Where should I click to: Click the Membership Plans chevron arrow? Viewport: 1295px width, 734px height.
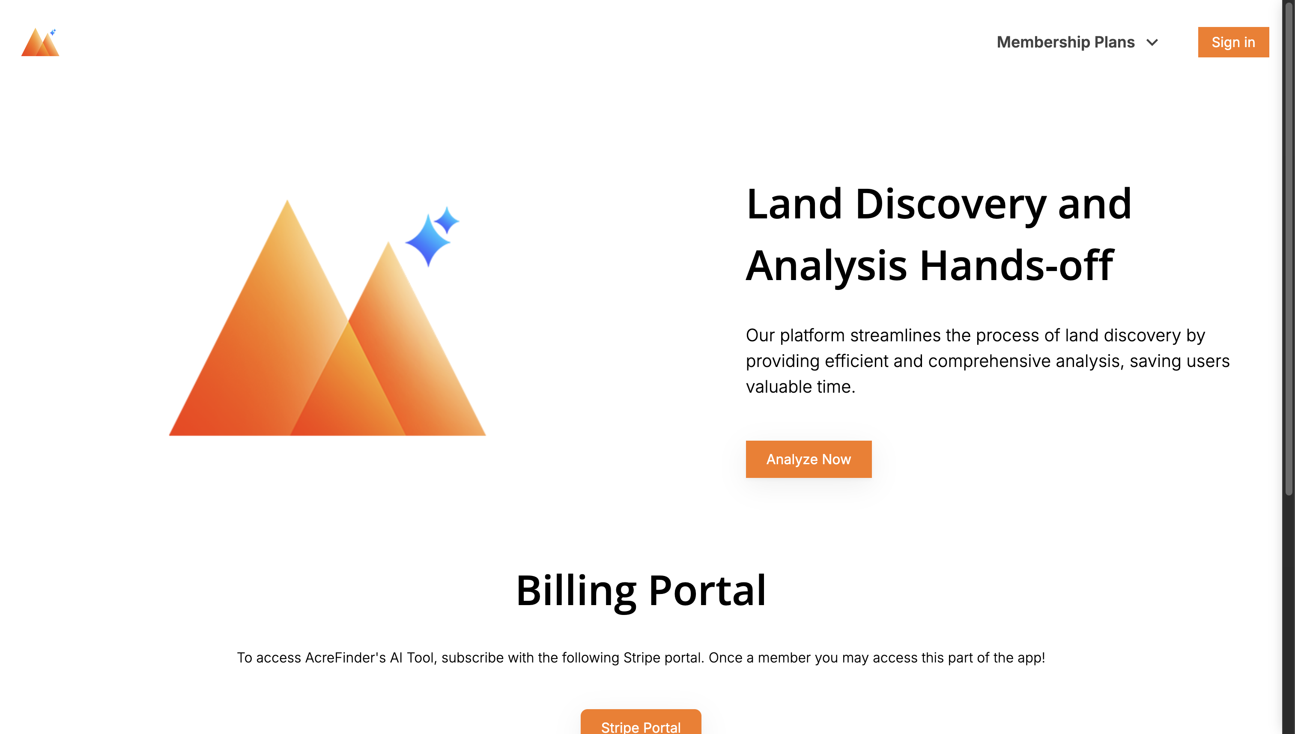(x=1155, y=42)
